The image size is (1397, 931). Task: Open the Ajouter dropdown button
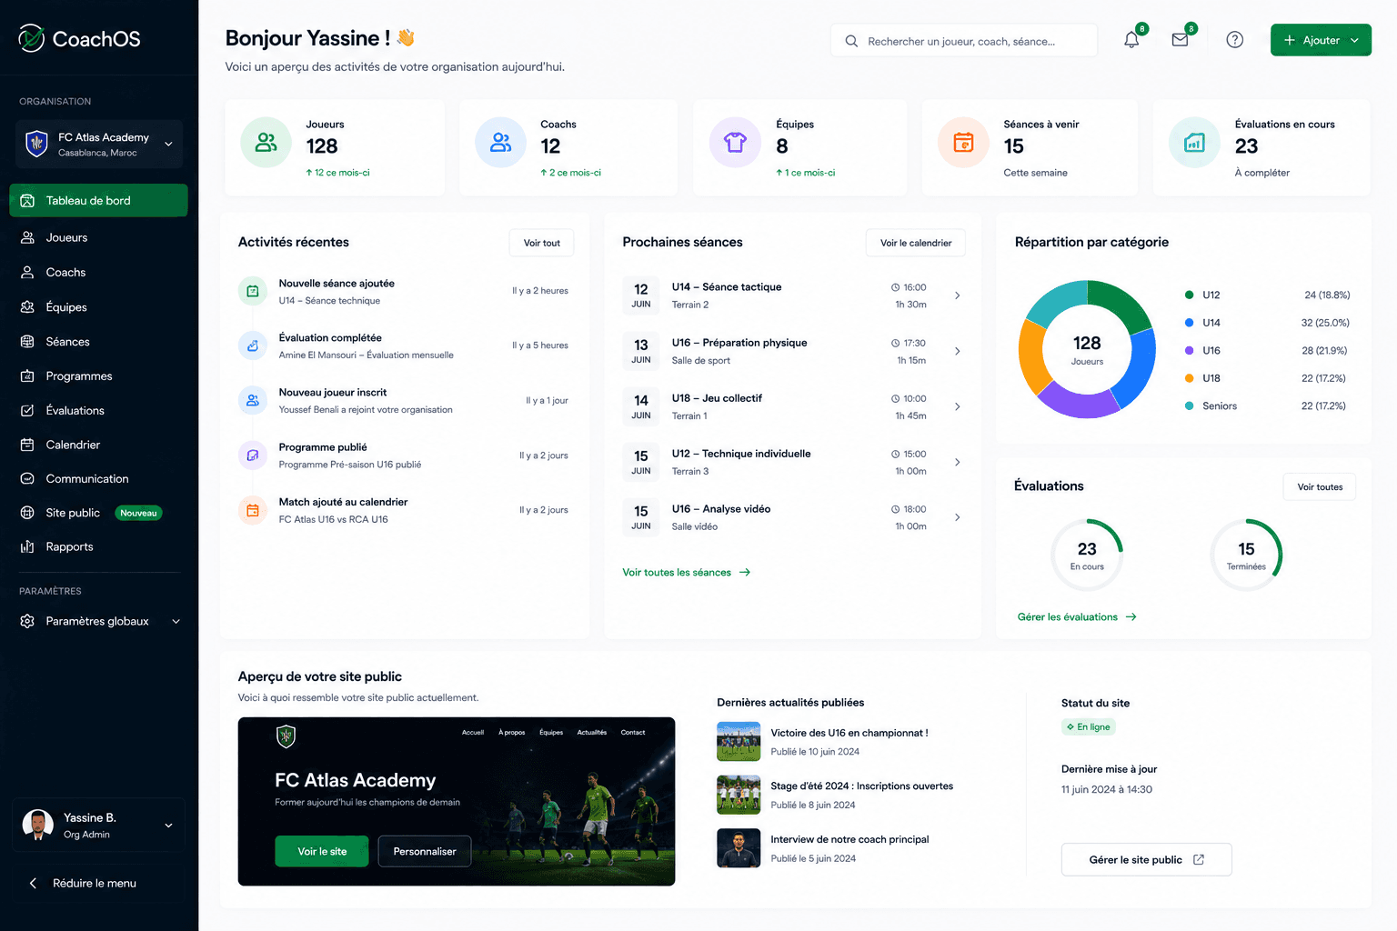point(1321,40)
